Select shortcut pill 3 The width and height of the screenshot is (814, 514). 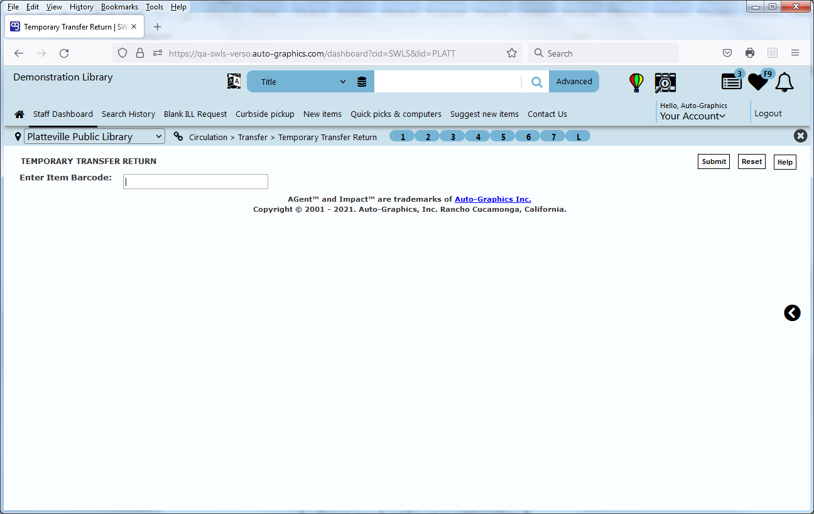tap(453, 136)
